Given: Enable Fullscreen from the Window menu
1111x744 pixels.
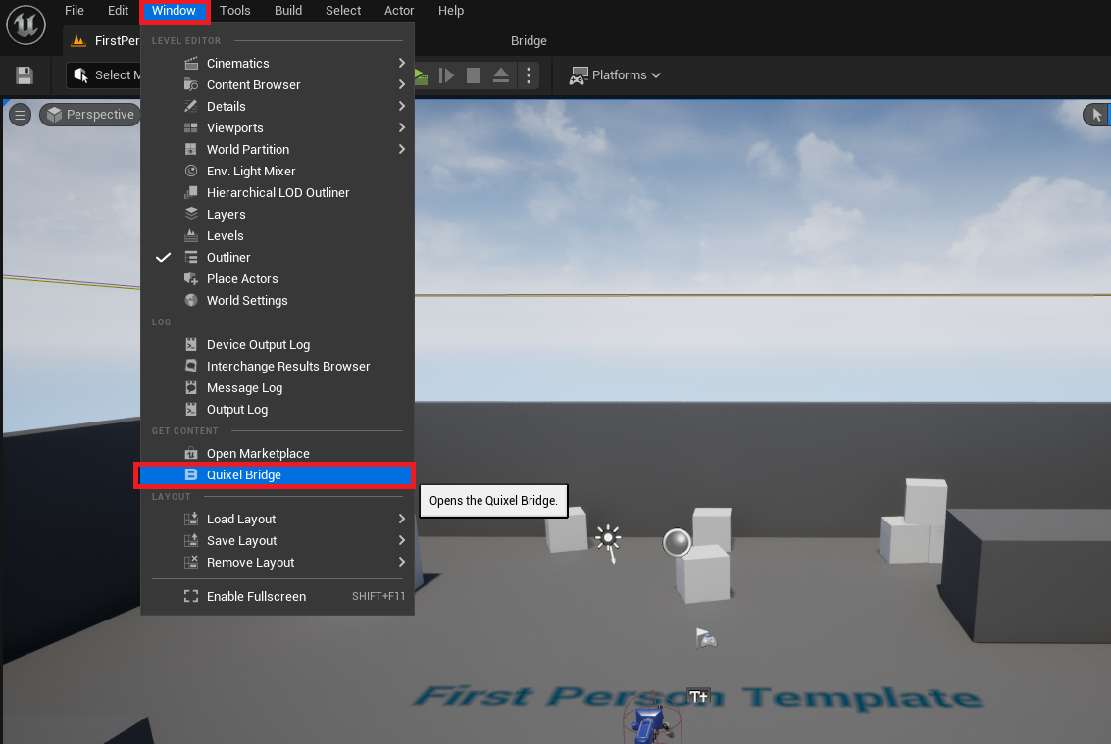Looking at the screenshot, I should tap(256, 596).
